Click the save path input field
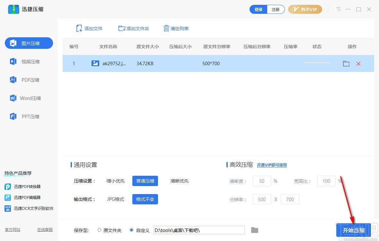 coord(198,230)
